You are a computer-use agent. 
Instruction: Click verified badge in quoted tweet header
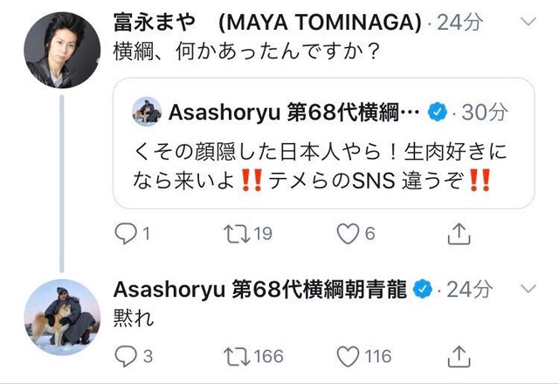click(438, 113)
